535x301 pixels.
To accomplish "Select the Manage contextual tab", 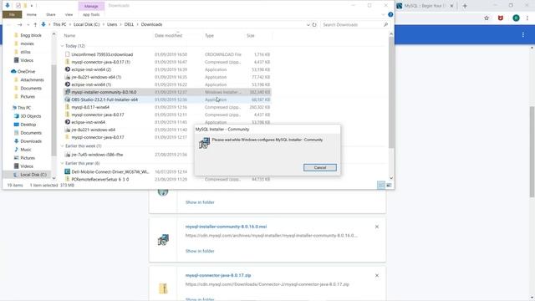I will [x=91, y=6].
